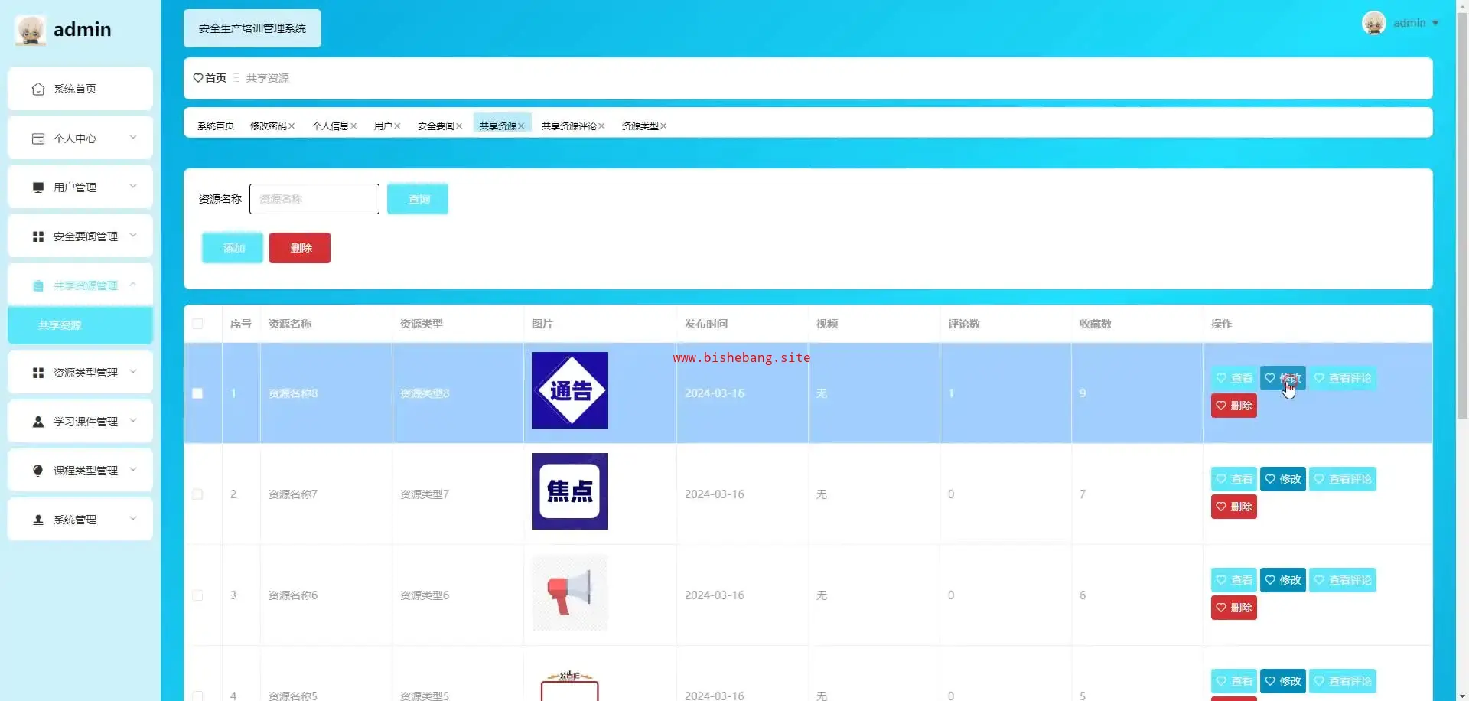View comments for 资源名称8
1469x701 pixels.
[x=1343, y=378]
